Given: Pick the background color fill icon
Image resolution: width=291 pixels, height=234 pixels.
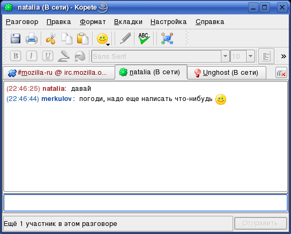Looking at the screenshot, I should pyautogui.click(x=80, y=56).
